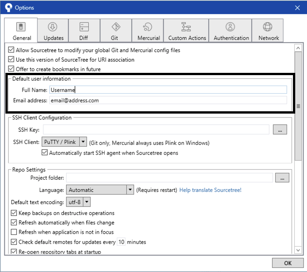Open the Git tab label
Screen dimensions: 307x272
[115, 38]
